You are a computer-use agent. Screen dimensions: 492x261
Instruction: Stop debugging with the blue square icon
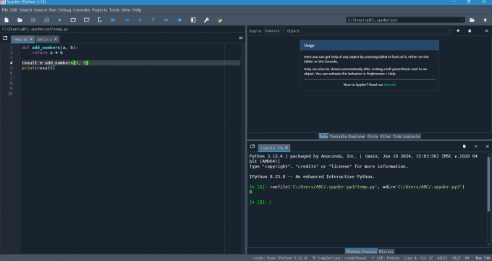(179, 20)
